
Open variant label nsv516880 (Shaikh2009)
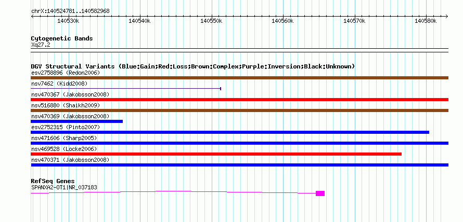[66, 105]
